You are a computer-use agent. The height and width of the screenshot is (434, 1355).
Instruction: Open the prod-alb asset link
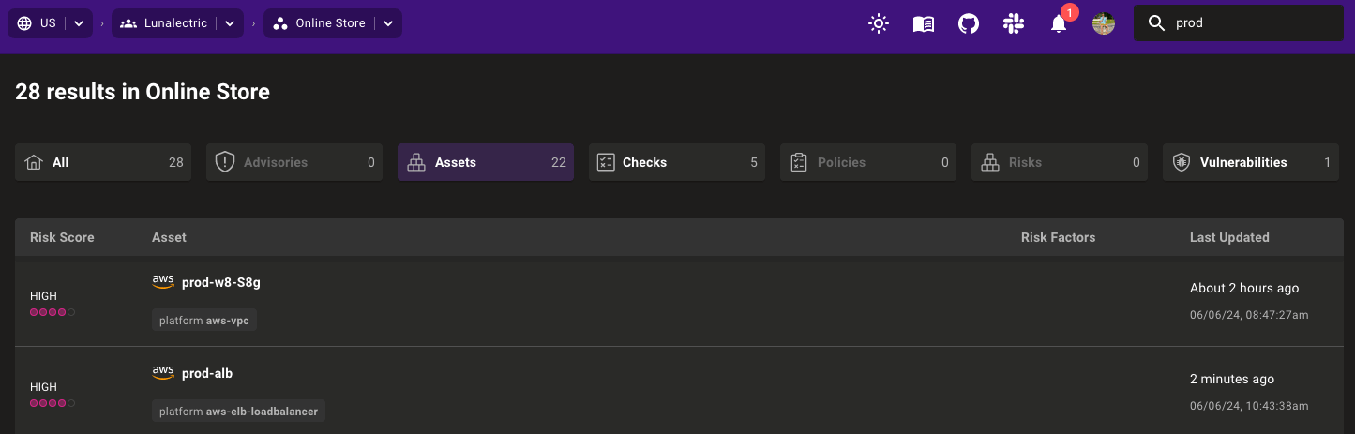click(207, 373)
